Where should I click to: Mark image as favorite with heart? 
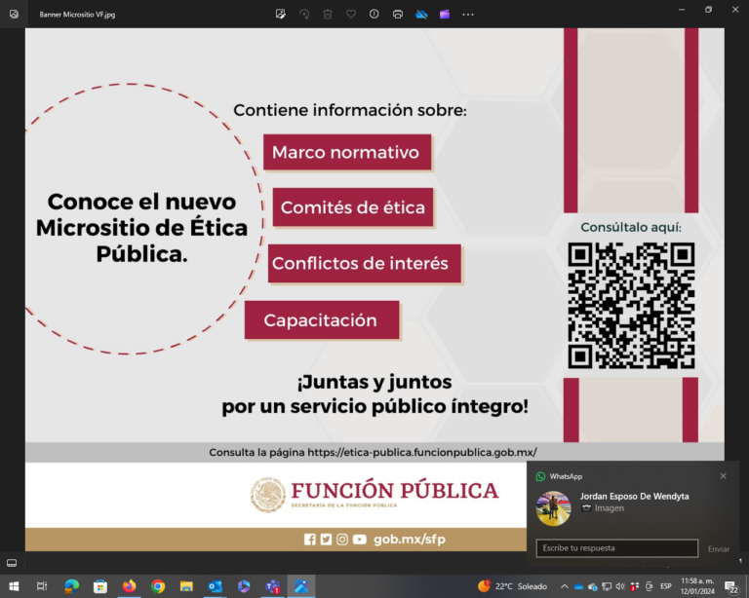pos(351,15)
